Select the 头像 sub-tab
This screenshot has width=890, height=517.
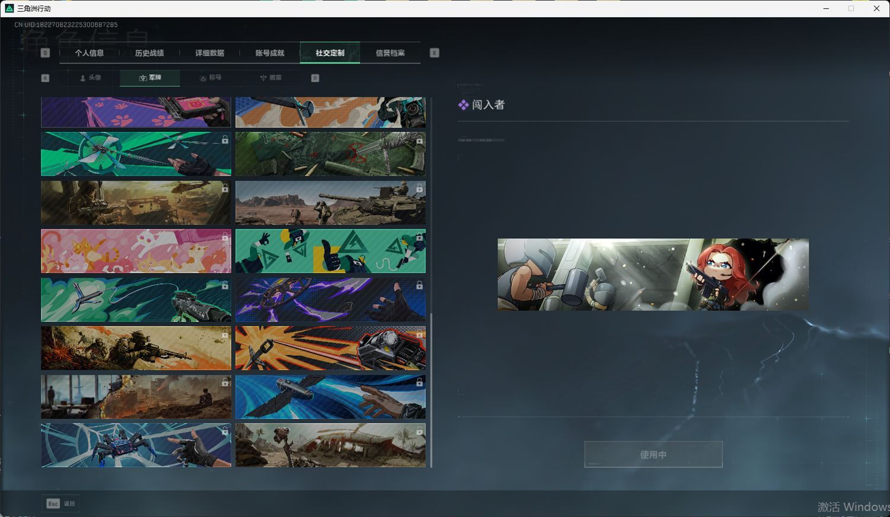90,78
